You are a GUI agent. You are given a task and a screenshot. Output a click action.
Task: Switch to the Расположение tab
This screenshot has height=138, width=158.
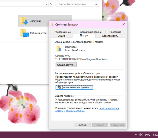pos(63,32)
